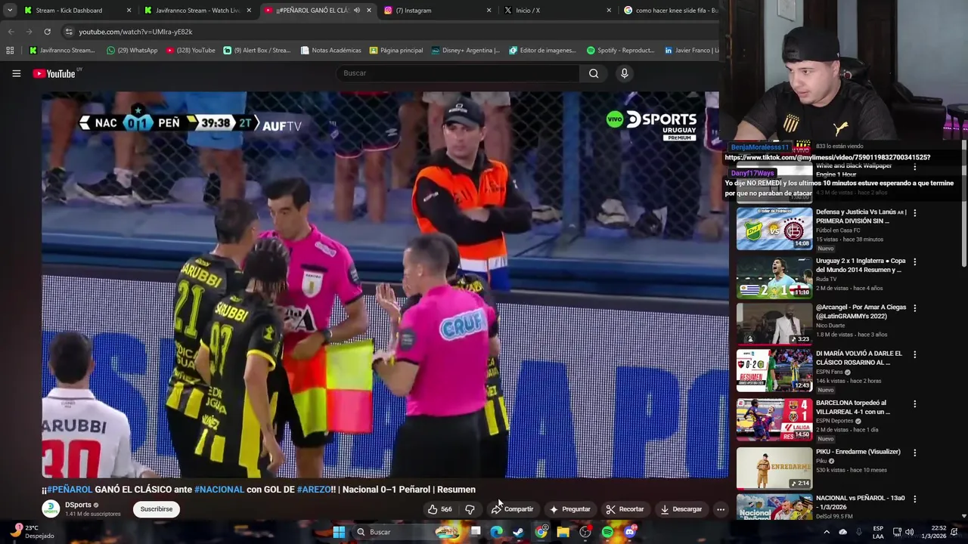Open the volume icon in system tray
Screen dimensions: 968x544
(909, 532)
